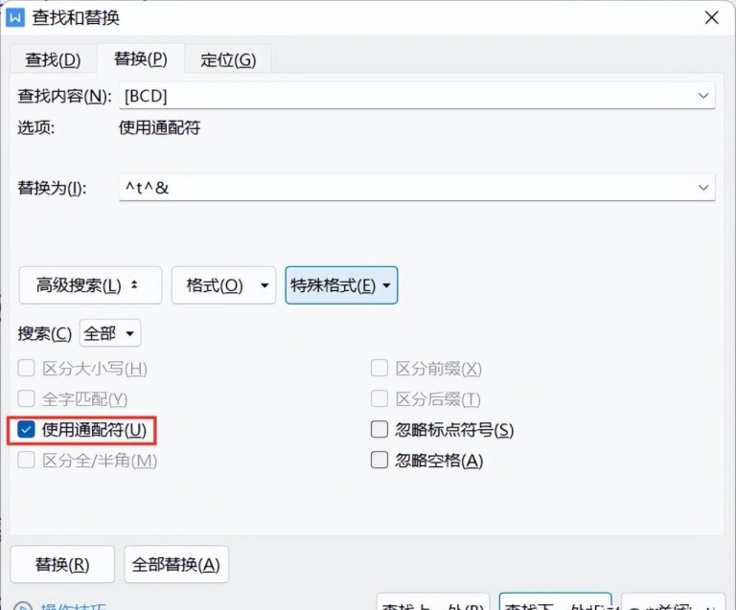
Task: Expand the 查找内容 history dropdown arrow
Action: click(x=703, y=96)
